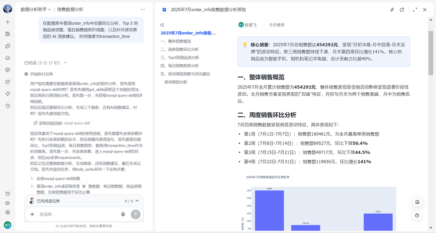
Task: Jump to 二、周度销售环比分析 in outline
Action: [180, 49]
